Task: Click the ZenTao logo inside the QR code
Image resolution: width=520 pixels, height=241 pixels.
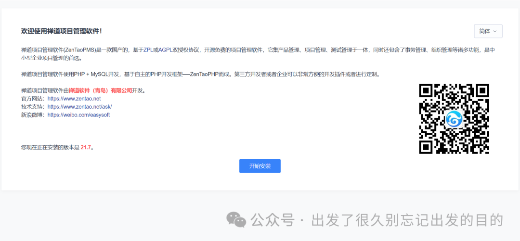Action: (x=454, y=119)
